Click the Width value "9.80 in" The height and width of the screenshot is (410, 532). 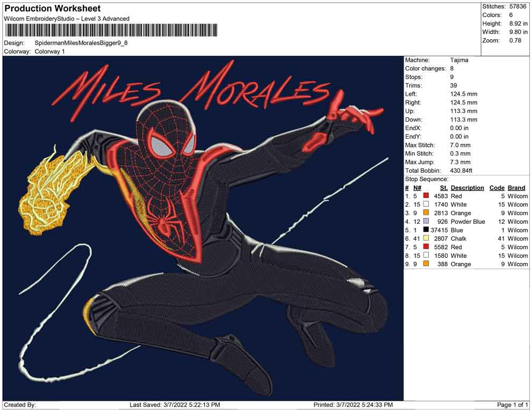[x=518, y=32]
